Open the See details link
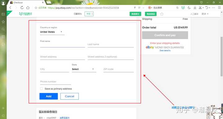The height and width of the screenshot is (119, 223). (x=165, y=51)
